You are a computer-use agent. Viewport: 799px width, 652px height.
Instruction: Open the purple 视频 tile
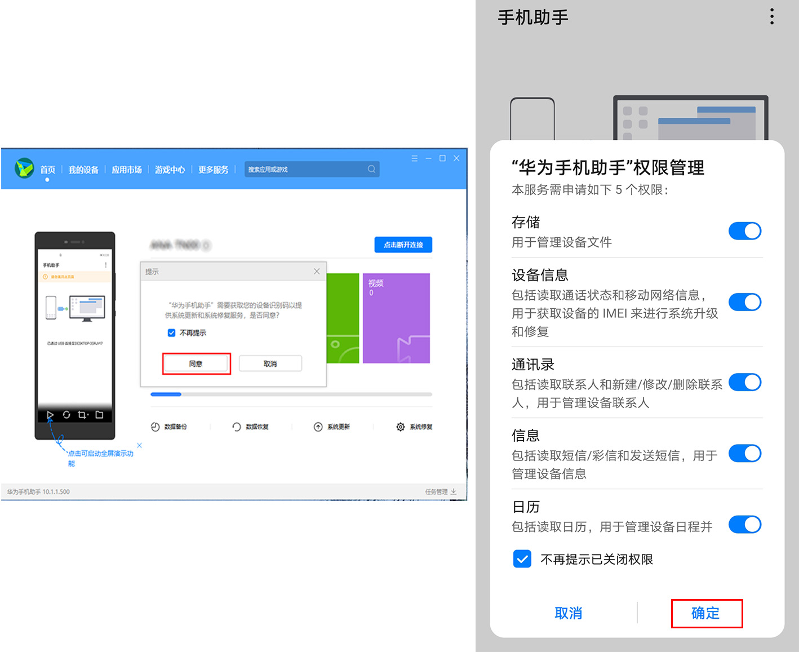pyautogui.click(x=396, y=318)
